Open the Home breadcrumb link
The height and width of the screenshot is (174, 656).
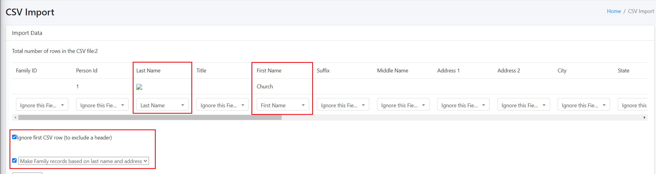click(x=614, y=11)
